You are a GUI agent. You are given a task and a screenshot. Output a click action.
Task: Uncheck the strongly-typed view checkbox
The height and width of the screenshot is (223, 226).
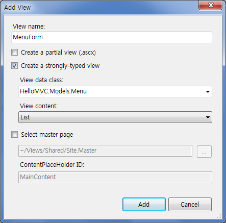click(x=14, y=66)
